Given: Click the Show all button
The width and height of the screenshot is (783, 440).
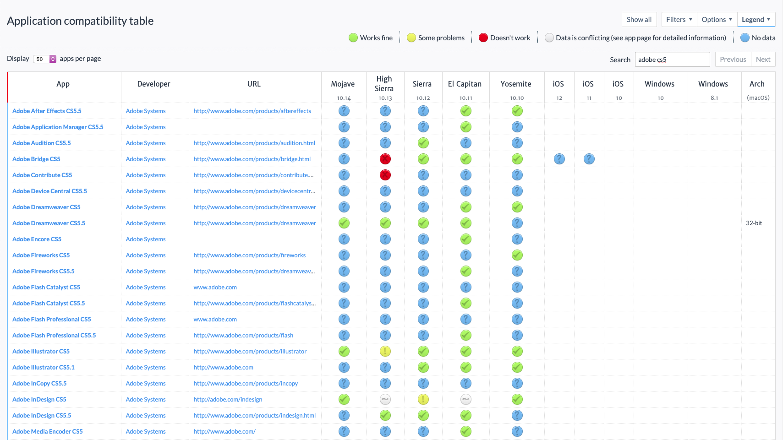Looking at the screenshot, I should click(639, 20).
